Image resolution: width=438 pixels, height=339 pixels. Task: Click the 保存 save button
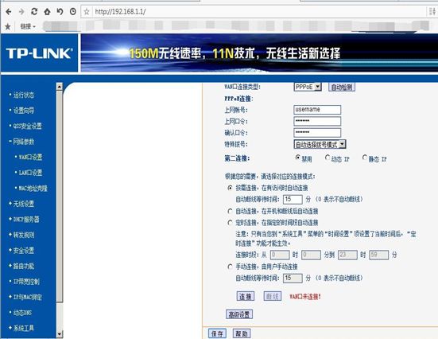pyautogui.click(x=217, y=333)
